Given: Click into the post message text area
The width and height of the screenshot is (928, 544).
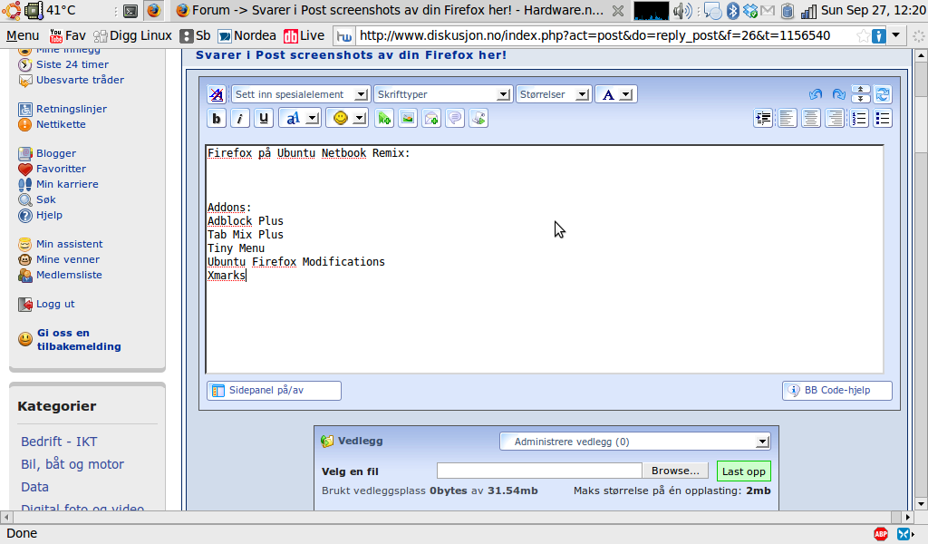Looking at the screenshot, I should (x=545, y=259).
